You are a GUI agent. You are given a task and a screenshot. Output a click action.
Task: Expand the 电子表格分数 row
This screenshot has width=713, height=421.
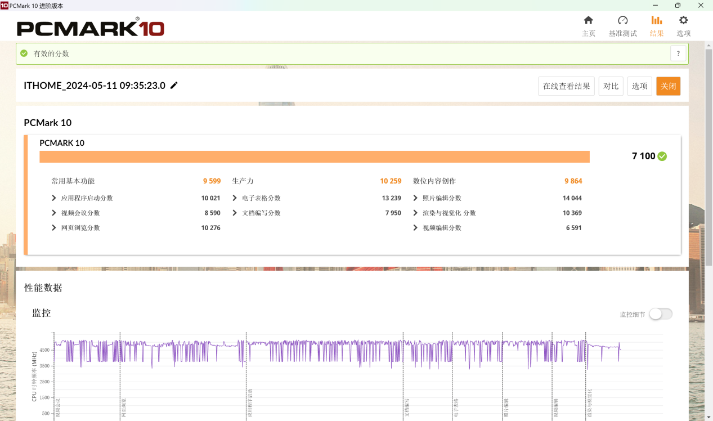pos(235,198)
